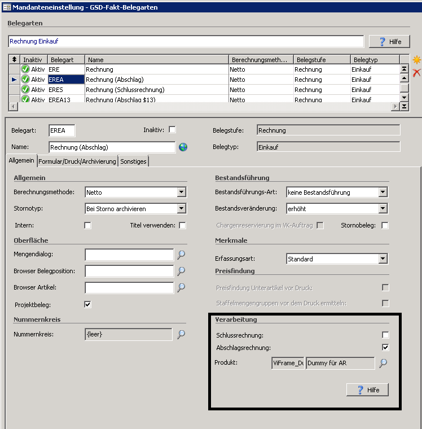Image resolution: width=422 pixels, height=429 pixels.
Task: Toggle the Intern checkbox
Action: pos(87,225)
